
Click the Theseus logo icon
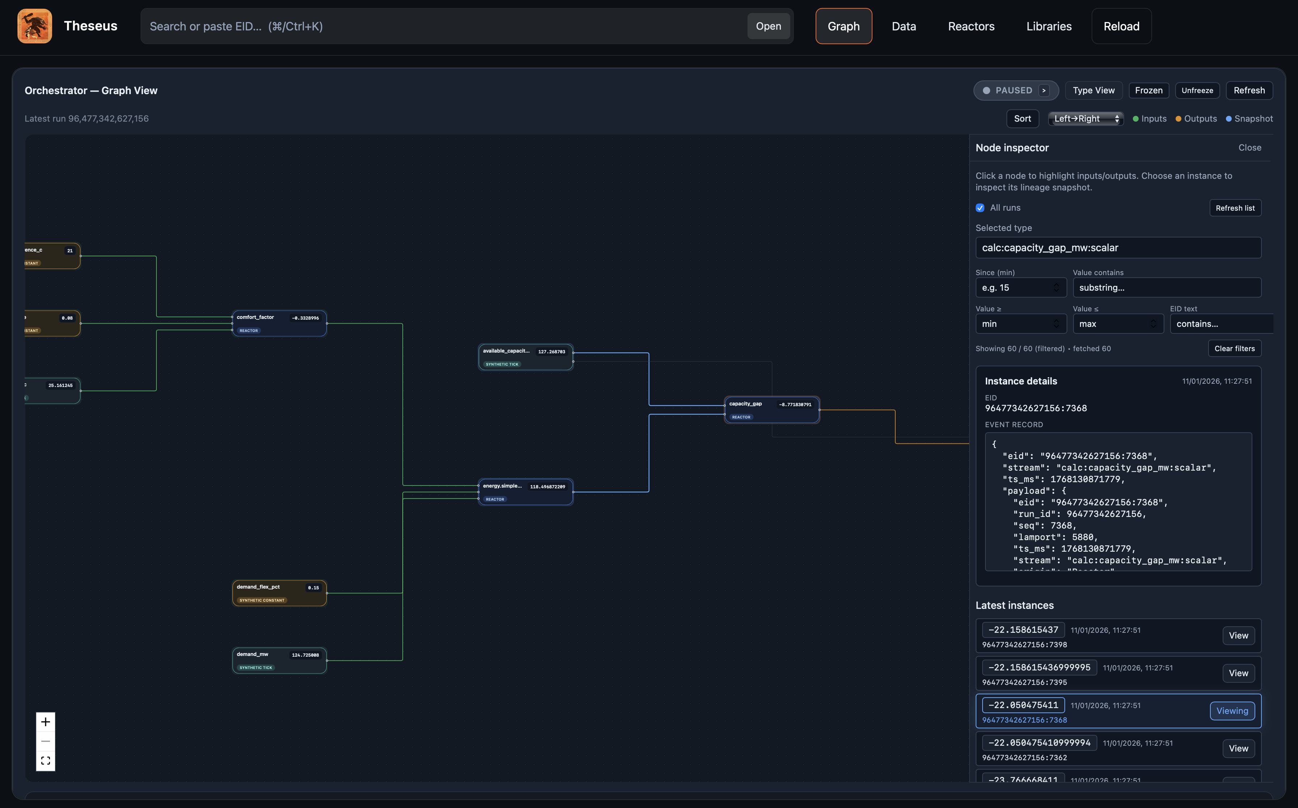click(x=34, y=26)
